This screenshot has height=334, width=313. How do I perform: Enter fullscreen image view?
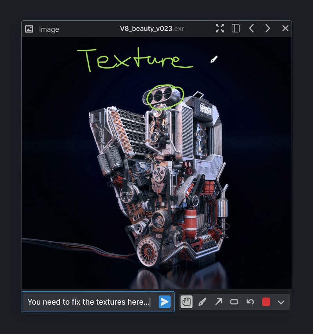[219, 29]
